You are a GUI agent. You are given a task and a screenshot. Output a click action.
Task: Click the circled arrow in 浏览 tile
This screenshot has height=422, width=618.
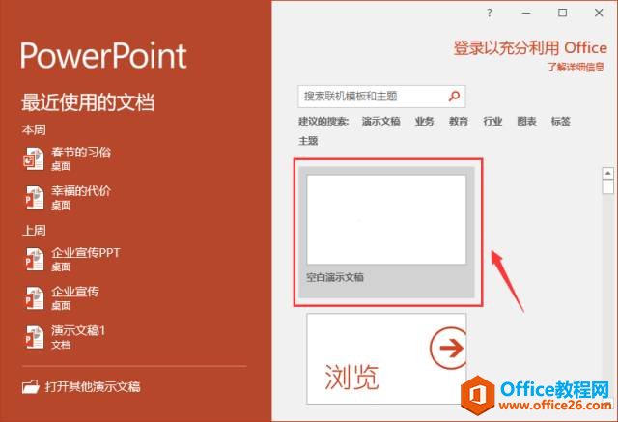(x=448, y=348)
